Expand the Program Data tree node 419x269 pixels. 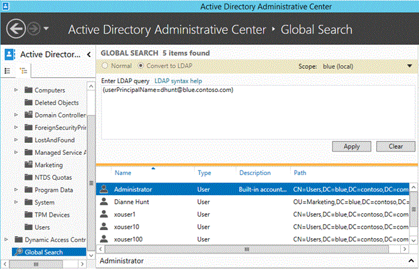(16, 189)
